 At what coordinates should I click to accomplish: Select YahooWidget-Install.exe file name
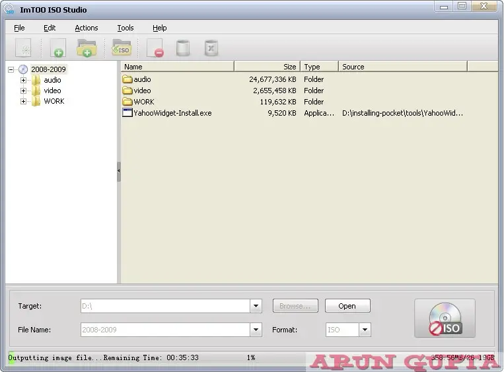pos(172,113)
